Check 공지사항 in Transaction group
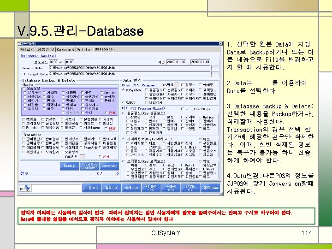Screen dimensions: 332x249 [x=81, y=143]
